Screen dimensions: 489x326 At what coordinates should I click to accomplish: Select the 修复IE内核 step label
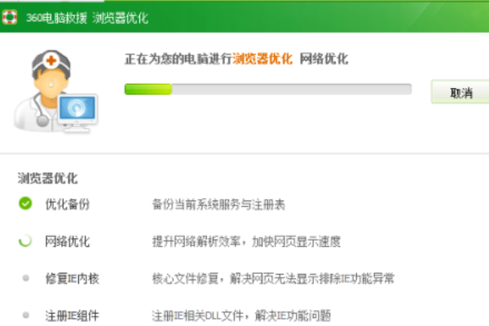point(72,278)
